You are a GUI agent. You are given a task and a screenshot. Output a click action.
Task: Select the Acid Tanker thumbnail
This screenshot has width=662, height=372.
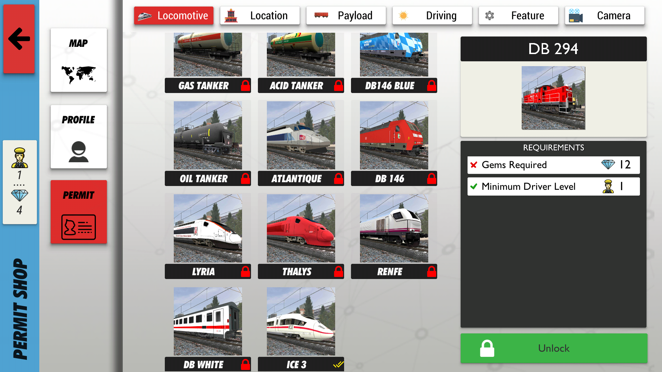pyautogui.click(x=301, y=54)
